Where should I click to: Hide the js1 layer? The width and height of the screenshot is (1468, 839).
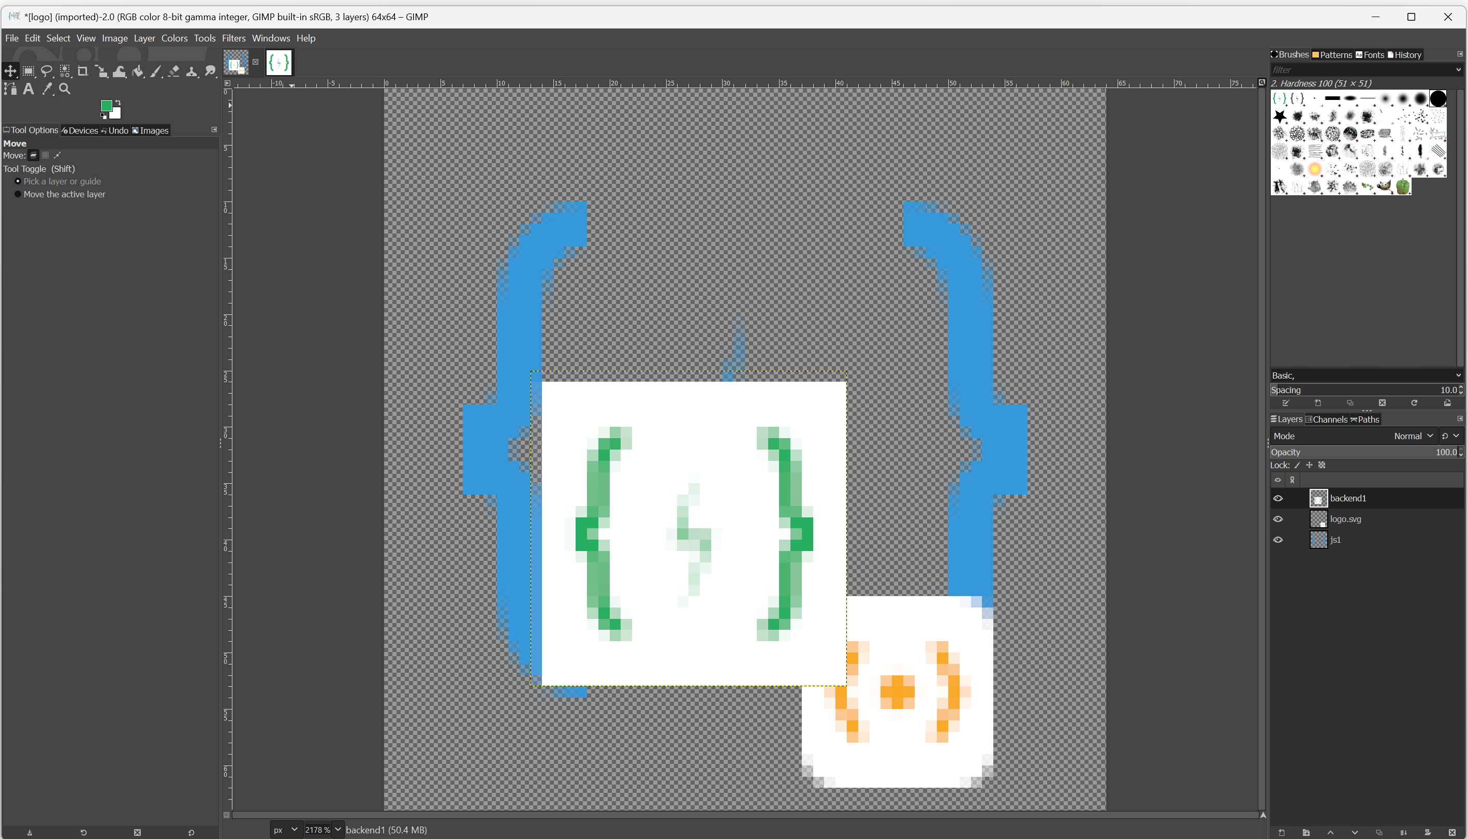coord(1278,540)
